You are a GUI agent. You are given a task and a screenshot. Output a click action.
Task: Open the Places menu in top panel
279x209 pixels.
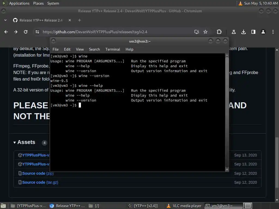point(38,3)
